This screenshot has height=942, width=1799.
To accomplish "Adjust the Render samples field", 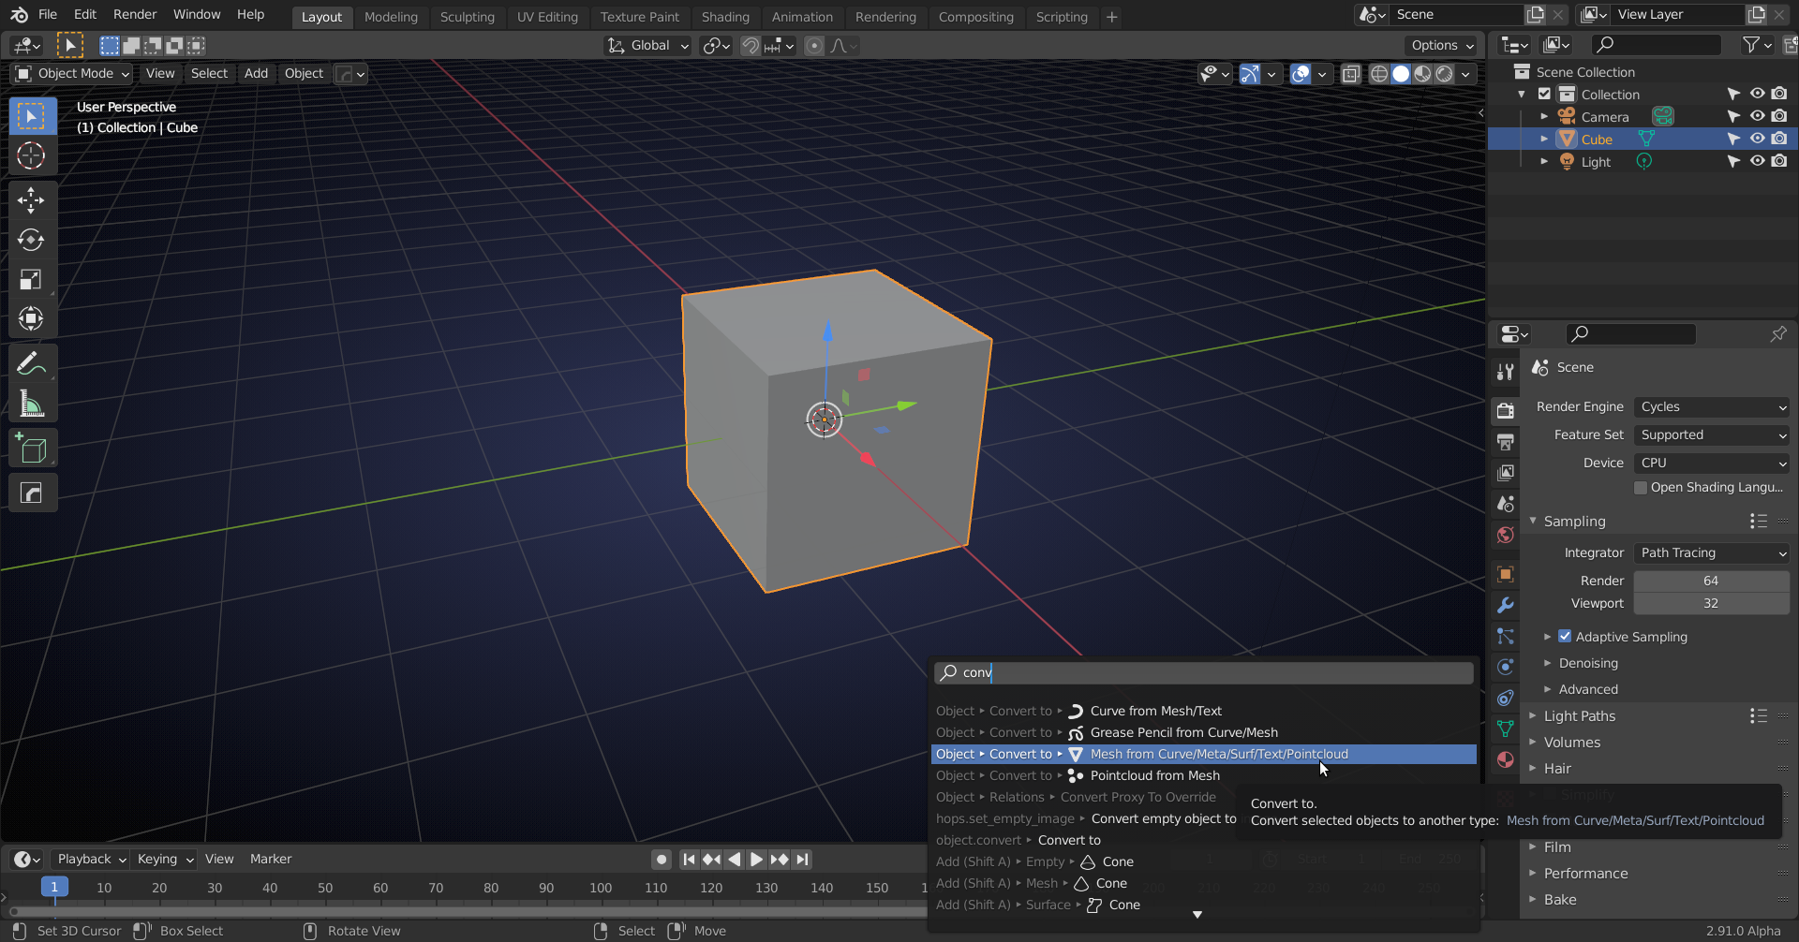I will (x=1712, y=581).
